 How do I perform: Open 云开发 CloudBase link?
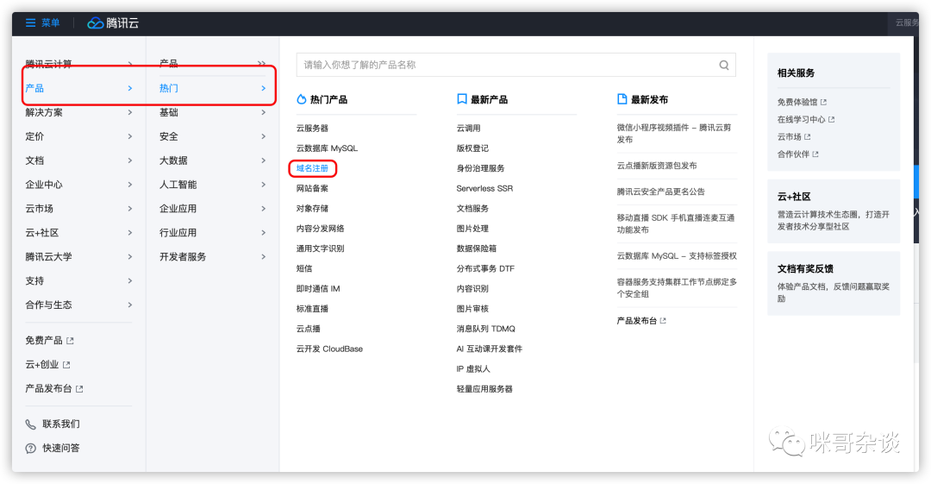coord(329,349)
